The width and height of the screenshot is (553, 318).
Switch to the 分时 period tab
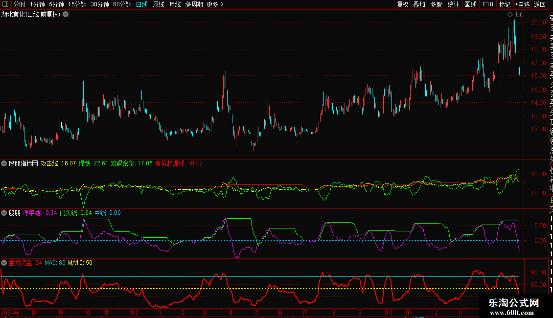[x=20, y=4]
